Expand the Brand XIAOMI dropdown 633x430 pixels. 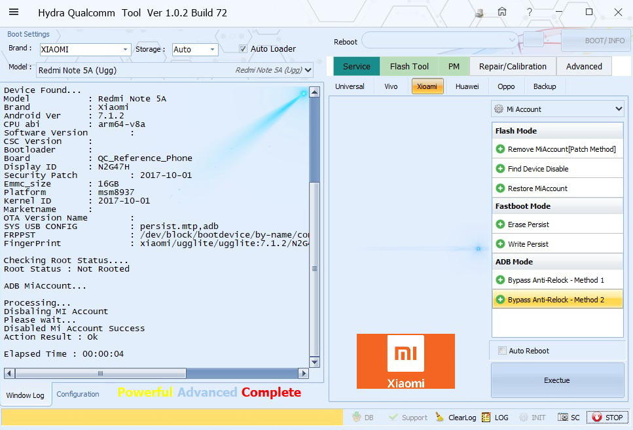(x=125, y=50)
